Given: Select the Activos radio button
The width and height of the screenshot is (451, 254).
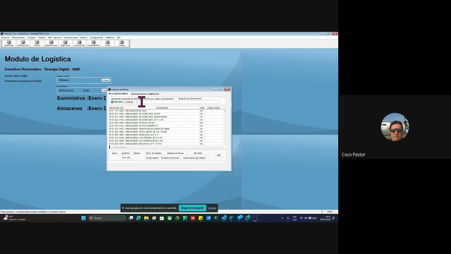Looking at the screenshot, I should pos(125,102).
